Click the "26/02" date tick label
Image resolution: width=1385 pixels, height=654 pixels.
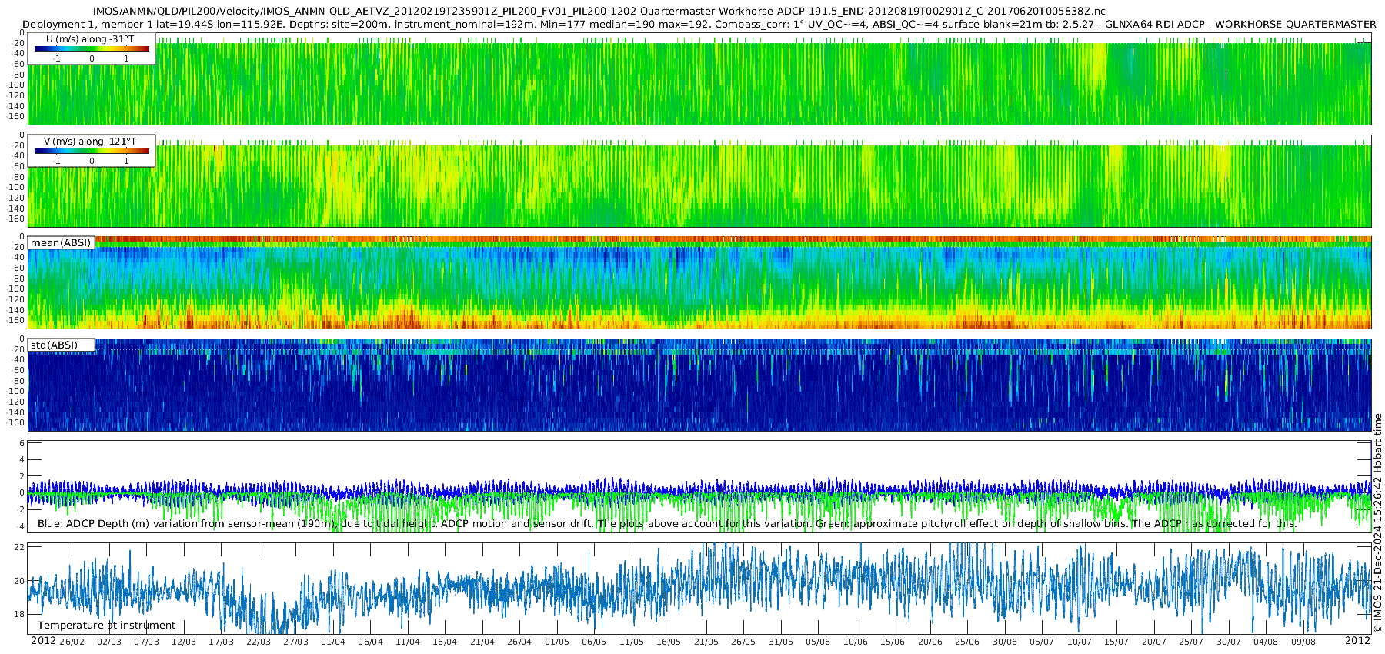click(x=72, y=642)
